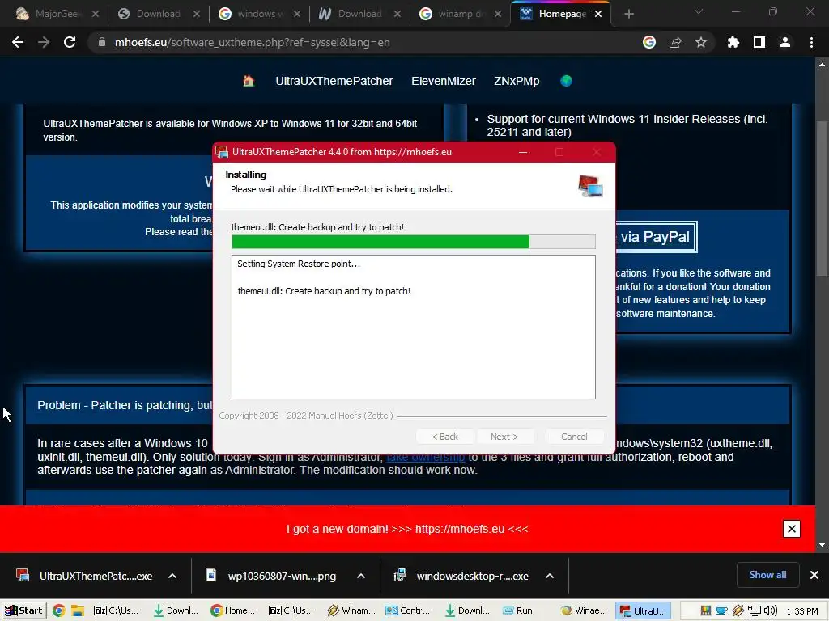
Task: Click the 1:33 PM system clock
Action: 802,611
